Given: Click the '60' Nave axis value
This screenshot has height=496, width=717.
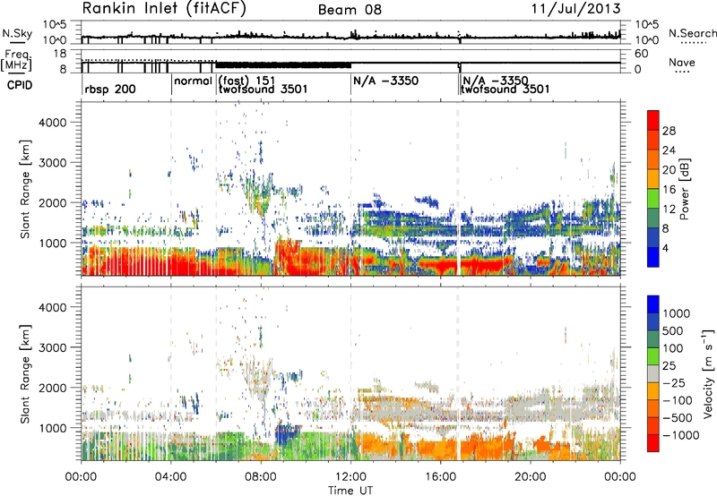Looking at the screenshot, I should 642,54.
